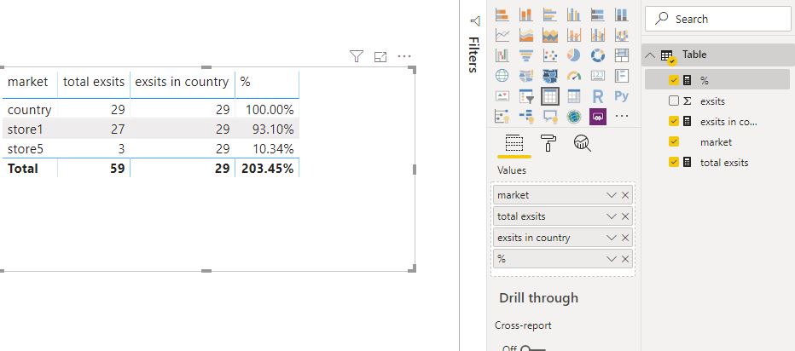The width and height of the screenshot is (795, 351).
Task: Select the Filled map visual
Action: [x=525, y=76]
